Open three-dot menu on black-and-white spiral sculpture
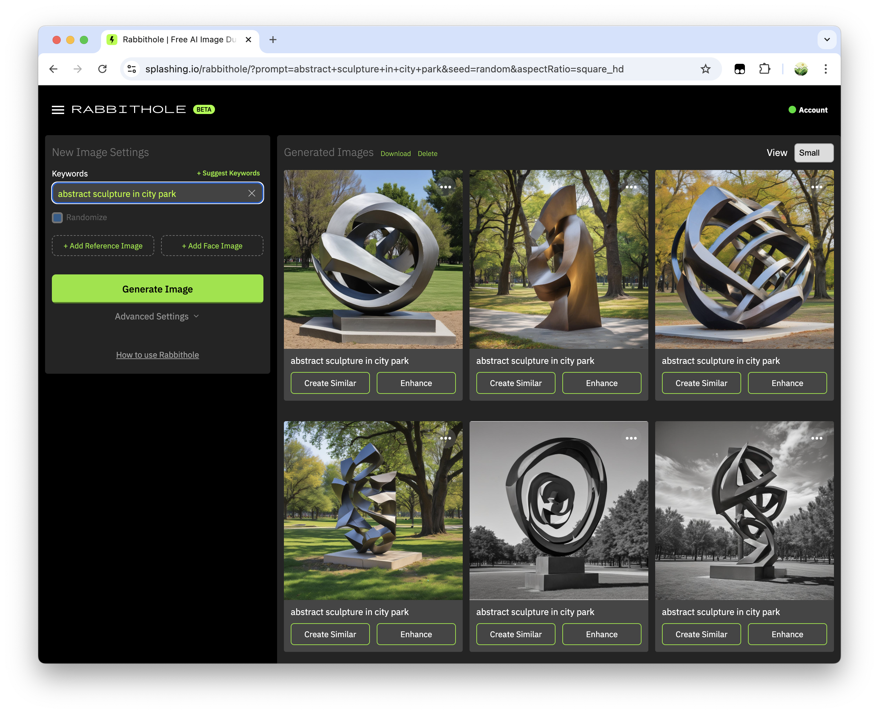The height and width of the screenshot is (714, 879). [631, 438]
